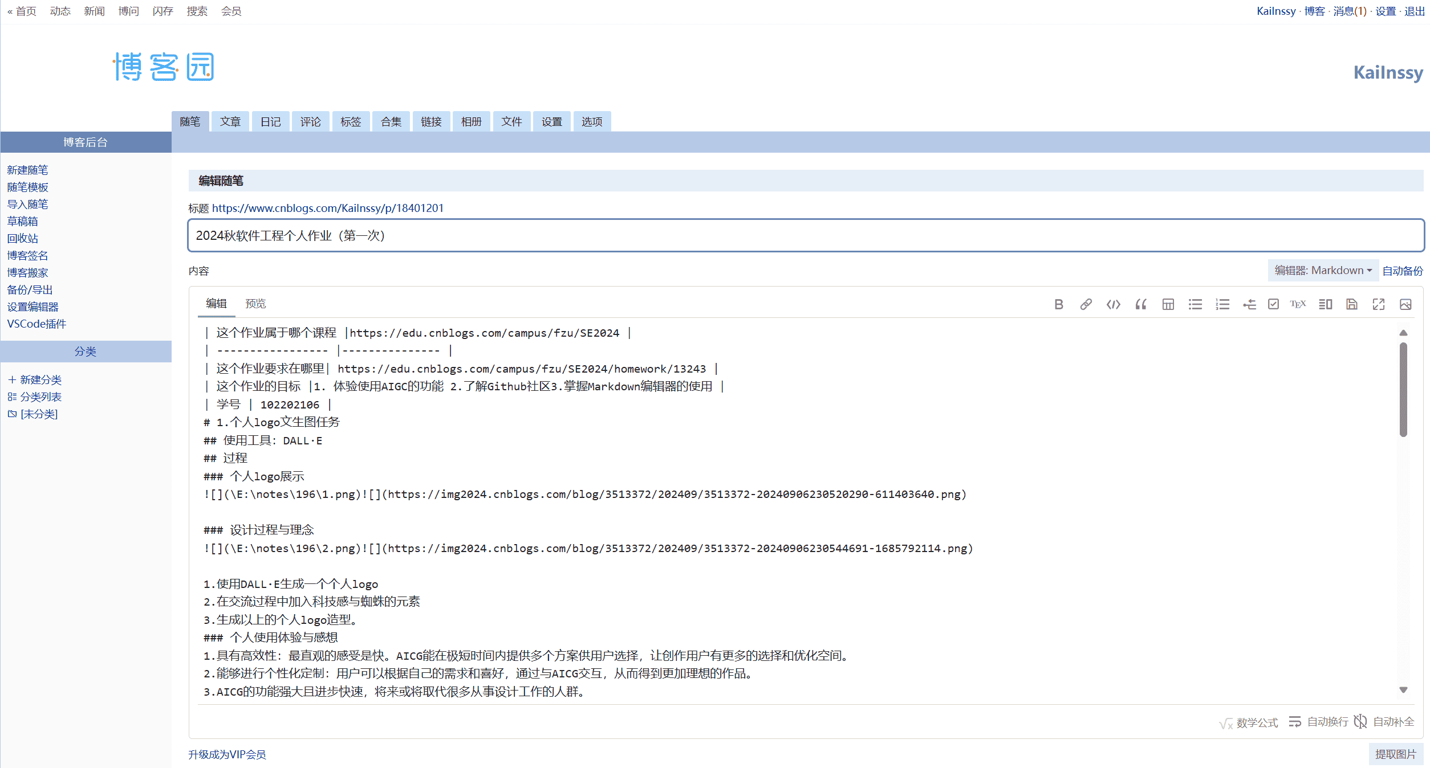
Task: Open the 标签 tags tab
Action: point(351,121)
